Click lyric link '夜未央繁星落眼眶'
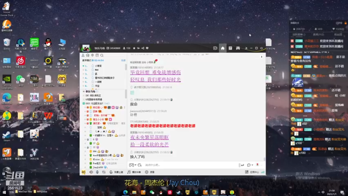 149,137
